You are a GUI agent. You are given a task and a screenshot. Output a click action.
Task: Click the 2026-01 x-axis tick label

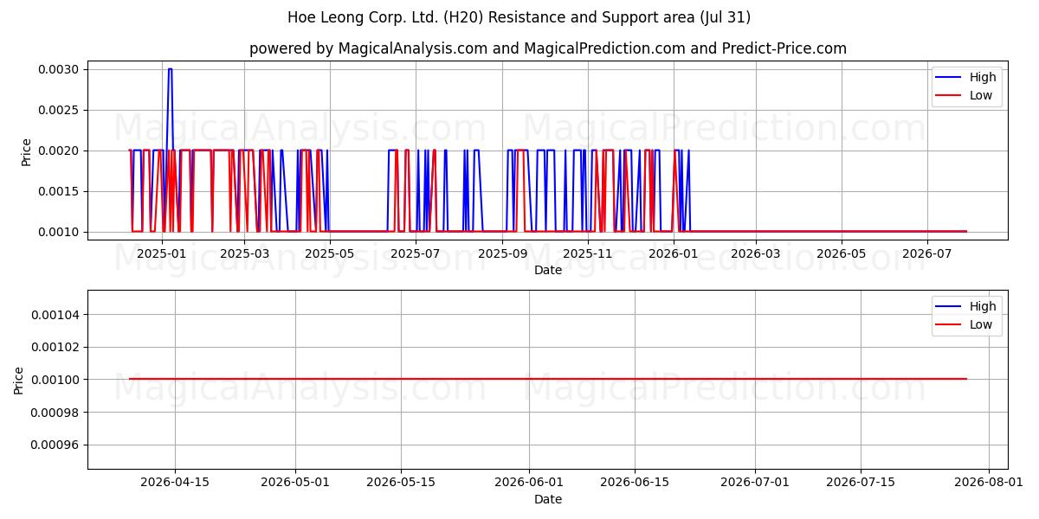point(673,253)
